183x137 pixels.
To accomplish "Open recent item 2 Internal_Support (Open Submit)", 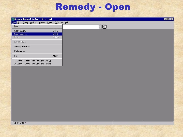I will [37, 64].
